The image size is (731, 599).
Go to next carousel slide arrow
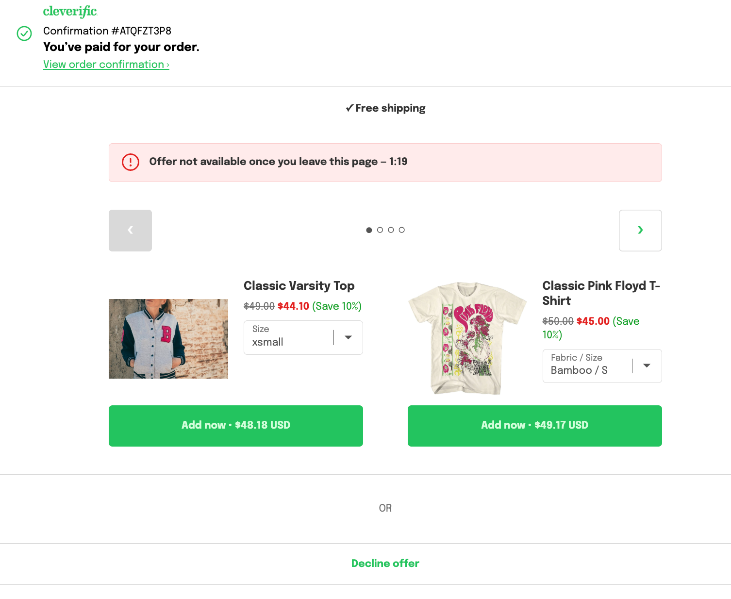[640, 231]
